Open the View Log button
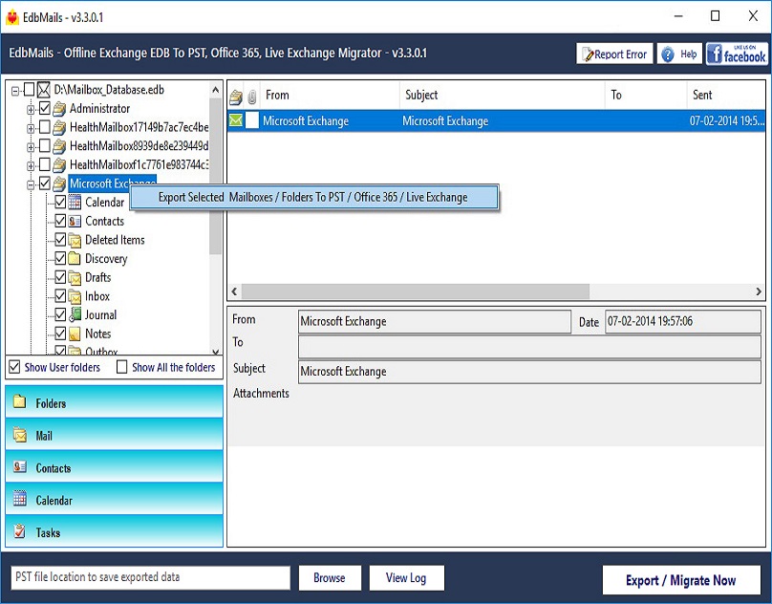The image size is (772, 604). [406, 577]
